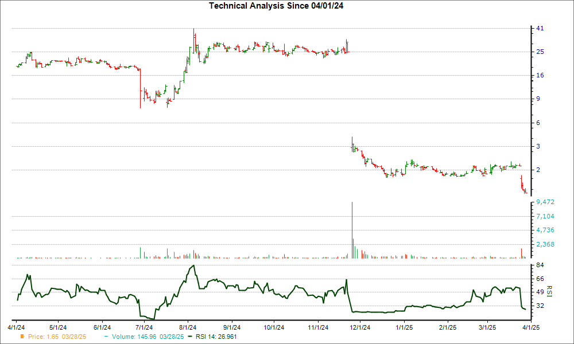574x344 pixels.
Task: Click the price axis label 41
Action: tap(540, 29)
